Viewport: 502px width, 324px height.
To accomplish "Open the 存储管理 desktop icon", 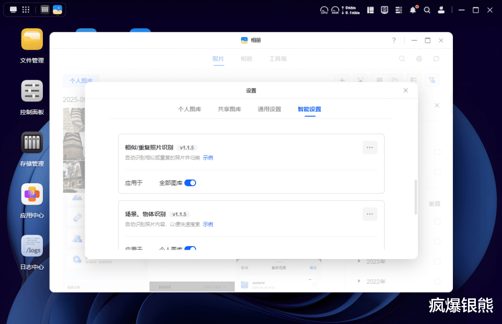I will 32,142.
